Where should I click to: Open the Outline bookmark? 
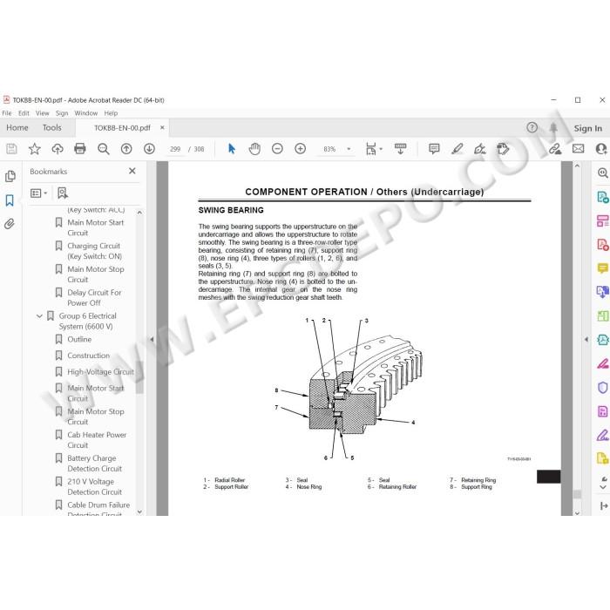79,339
